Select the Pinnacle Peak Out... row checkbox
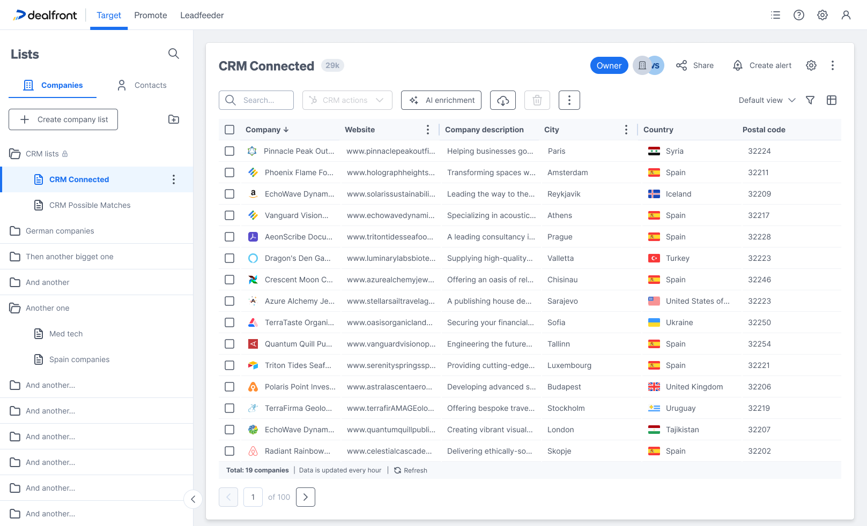867x526 pixels. [x=229, y=151]
